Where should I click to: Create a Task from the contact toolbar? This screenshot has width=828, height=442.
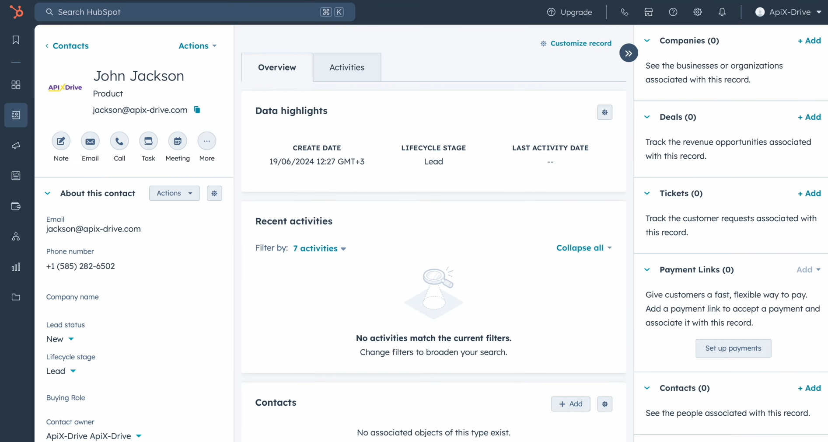(148, 141)
